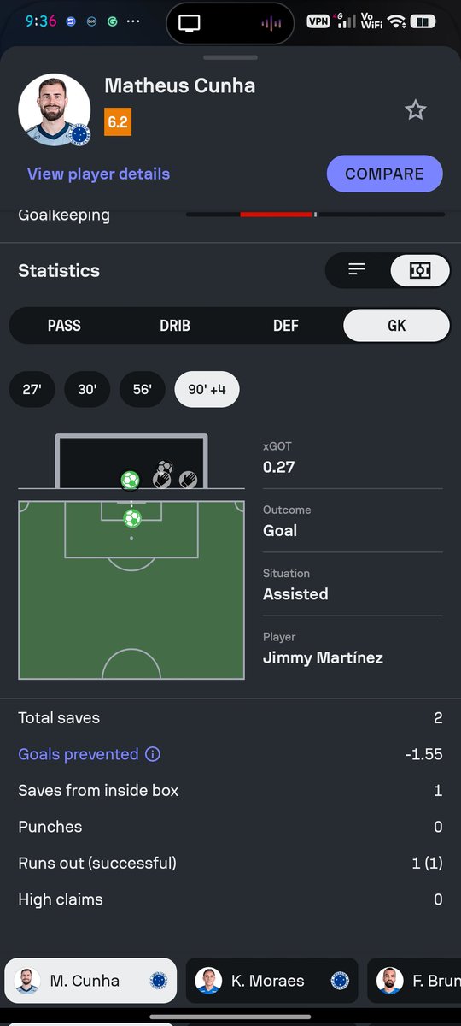Open the DEF statistics tab
The image size is (461, 1026).
pyautogui.click(x=286, y=326)
